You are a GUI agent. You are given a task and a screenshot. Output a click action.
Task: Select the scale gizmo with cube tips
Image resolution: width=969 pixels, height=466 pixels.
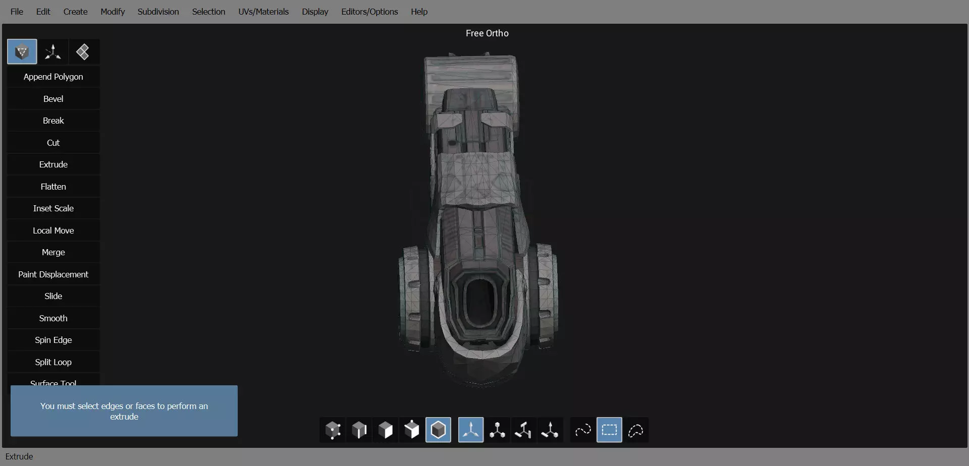pos(497,430)
